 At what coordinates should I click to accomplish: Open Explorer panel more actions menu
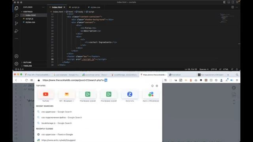coord(43,7)
